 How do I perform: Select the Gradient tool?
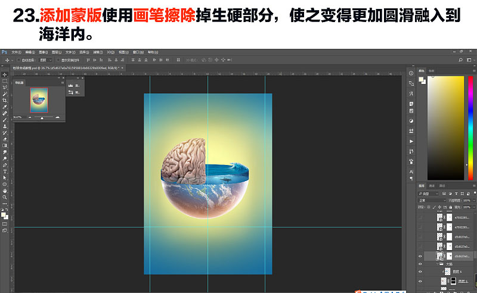pos(5,145)
